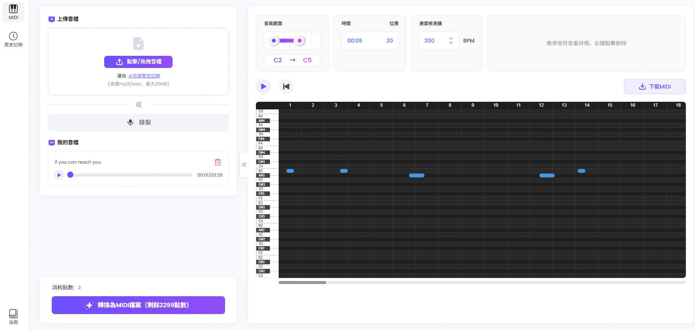Viewport: 695px width, 330px height.
Task: Click the time value 00:05
Action: click(x=355, y=41)
